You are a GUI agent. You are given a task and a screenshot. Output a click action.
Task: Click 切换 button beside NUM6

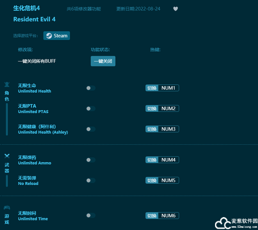152,215
